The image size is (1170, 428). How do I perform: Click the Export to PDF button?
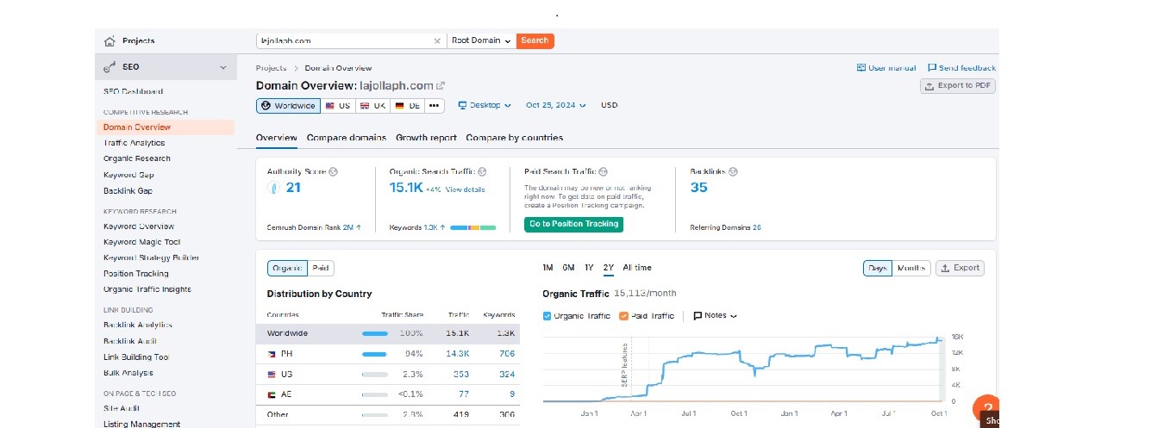(958, 86)
